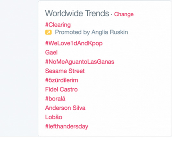Click the Change link beside Worldwide Trends

coord(124,14)
